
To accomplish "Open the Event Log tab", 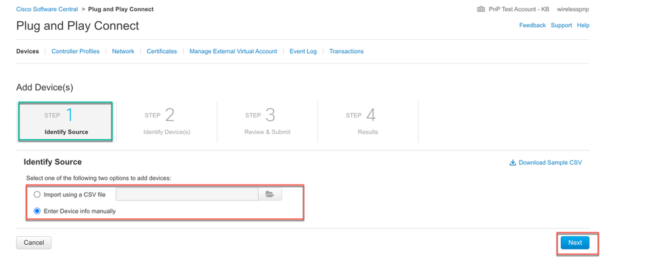I will click(x=303, y=51).
